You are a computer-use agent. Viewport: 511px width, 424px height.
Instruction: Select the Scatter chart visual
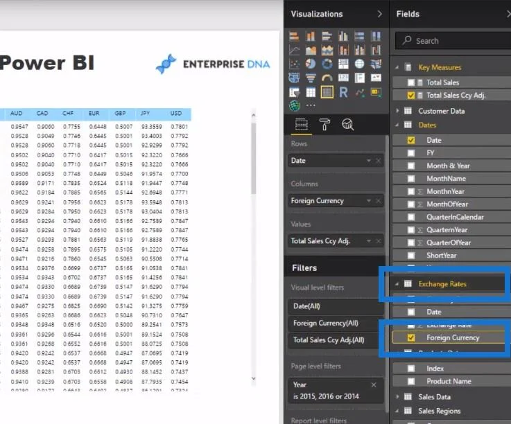(x=294, y=64)
